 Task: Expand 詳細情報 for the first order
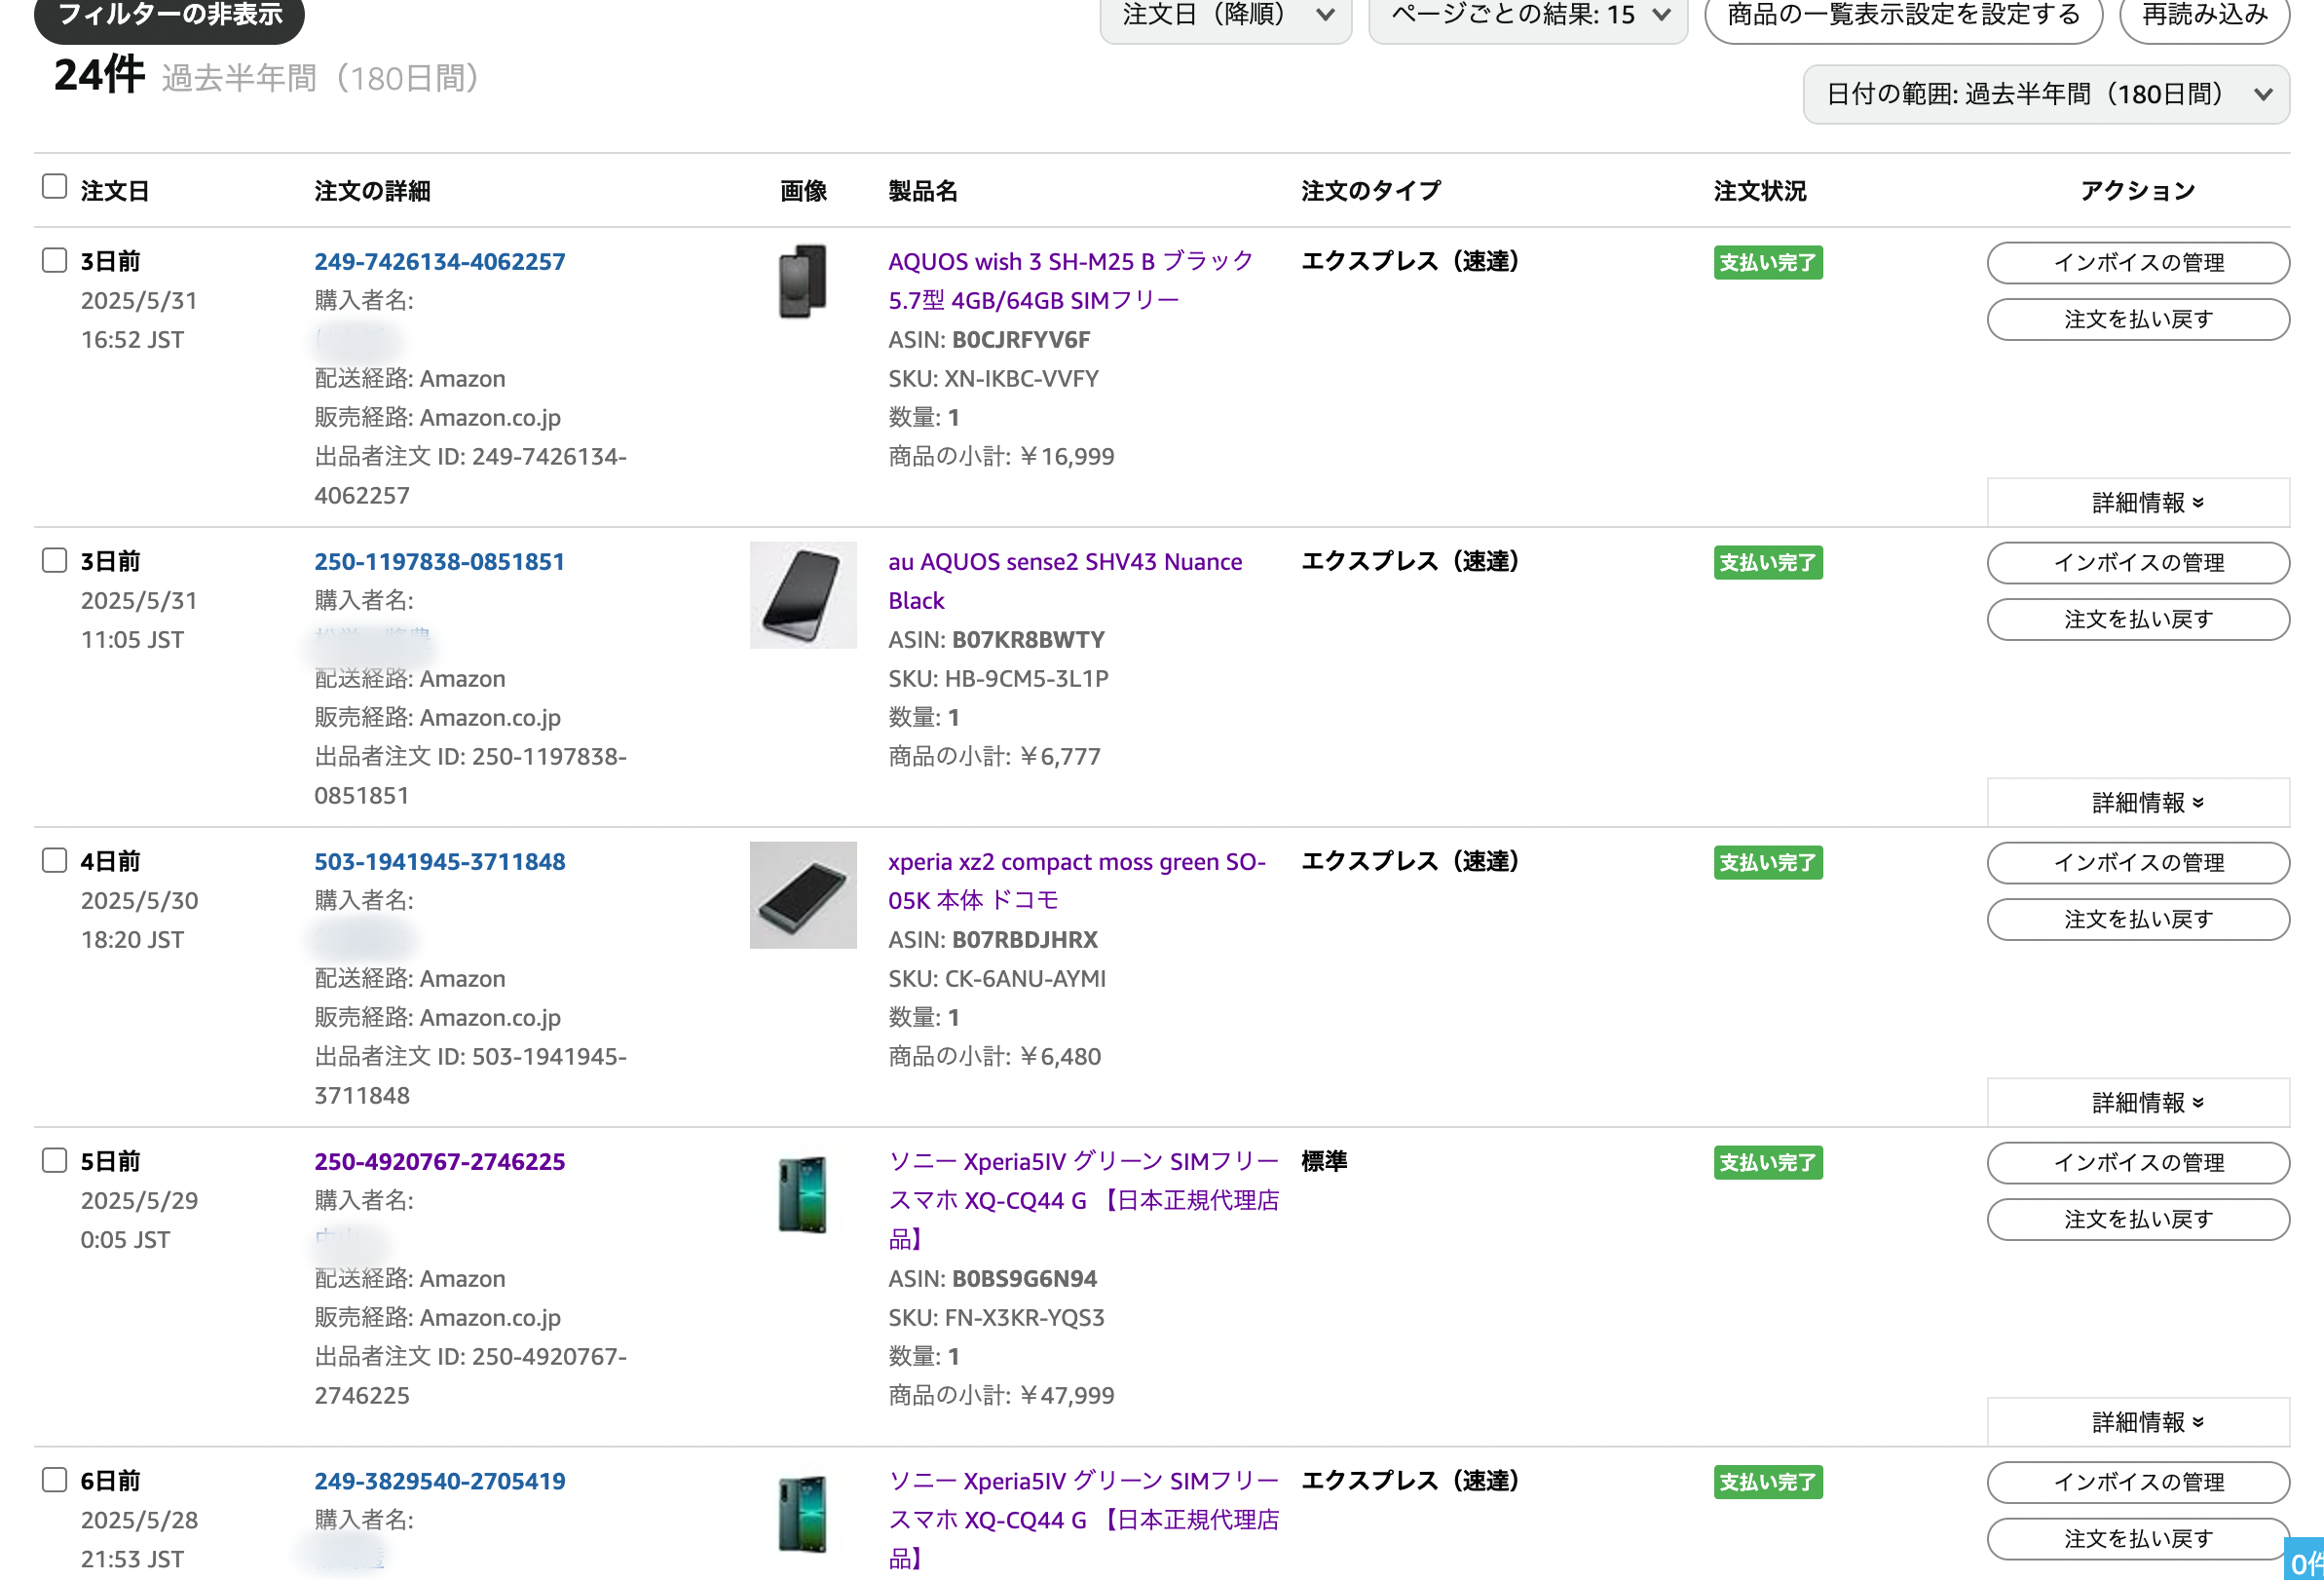[x=2137, y=503]
